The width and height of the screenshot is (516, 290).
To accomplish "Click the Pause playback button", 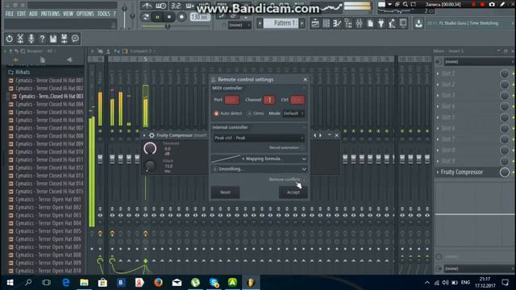I will 157,17.
